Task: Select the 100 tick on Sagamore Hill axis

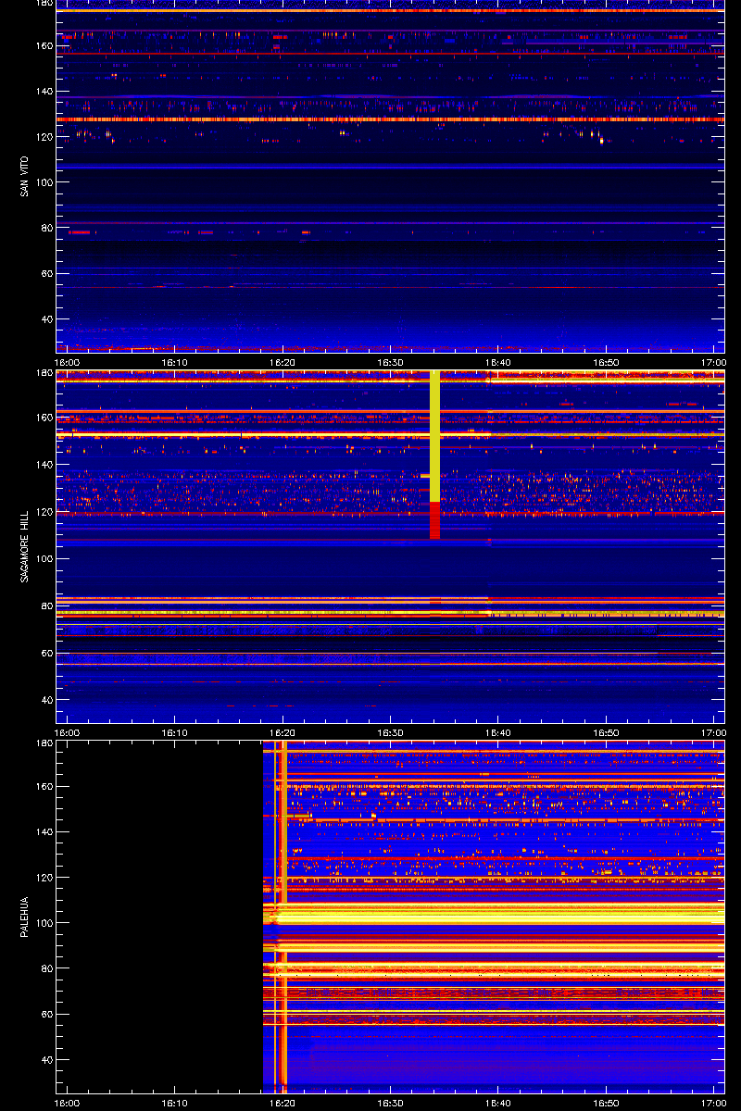Action: [x=44, y=559]
